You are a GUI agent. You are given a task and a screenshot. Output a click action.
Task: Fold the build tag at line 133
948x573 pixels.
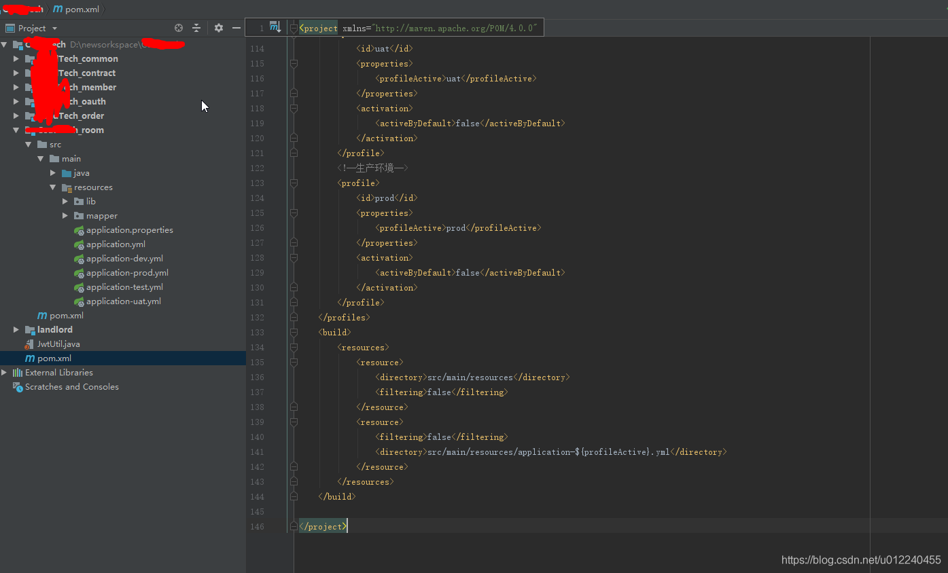pos(294,332)
